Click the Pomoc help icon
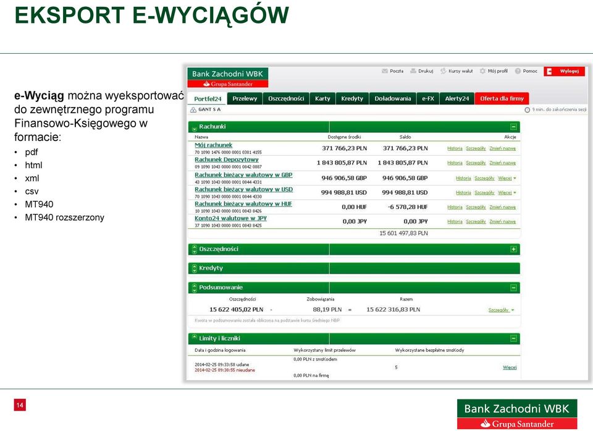Viewport: 593px width, 431px height. pos(518,71)
